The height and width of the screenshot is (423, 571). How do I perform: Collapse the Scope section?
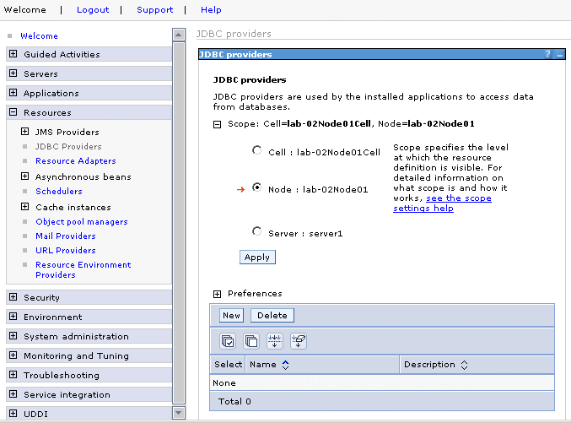(217, 125)
